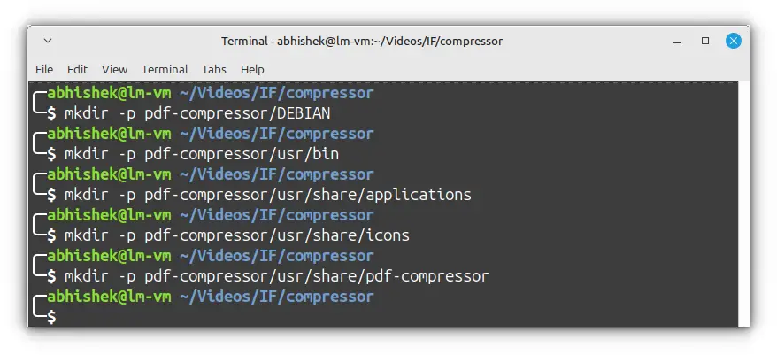Expand the window menu chevron in titlebar
Viewport: 777px width, 355px height.
[x=48, y=41]
